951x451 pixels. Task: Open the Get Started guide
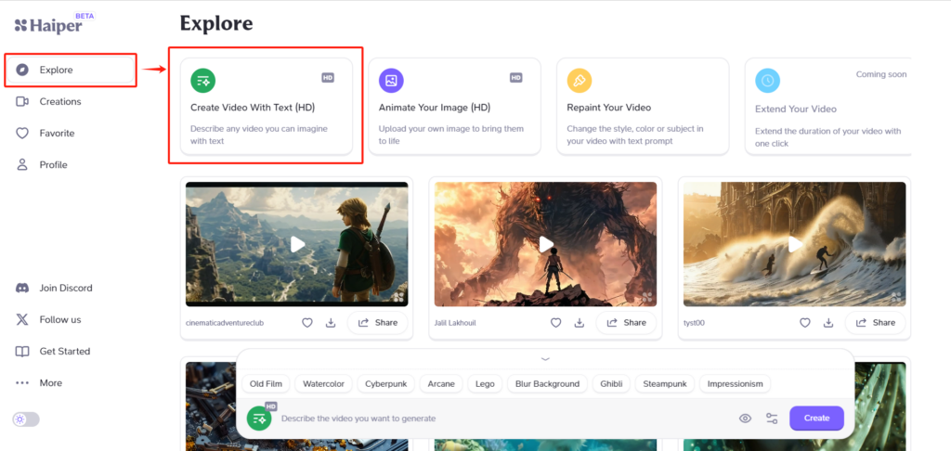coord(64,351)
